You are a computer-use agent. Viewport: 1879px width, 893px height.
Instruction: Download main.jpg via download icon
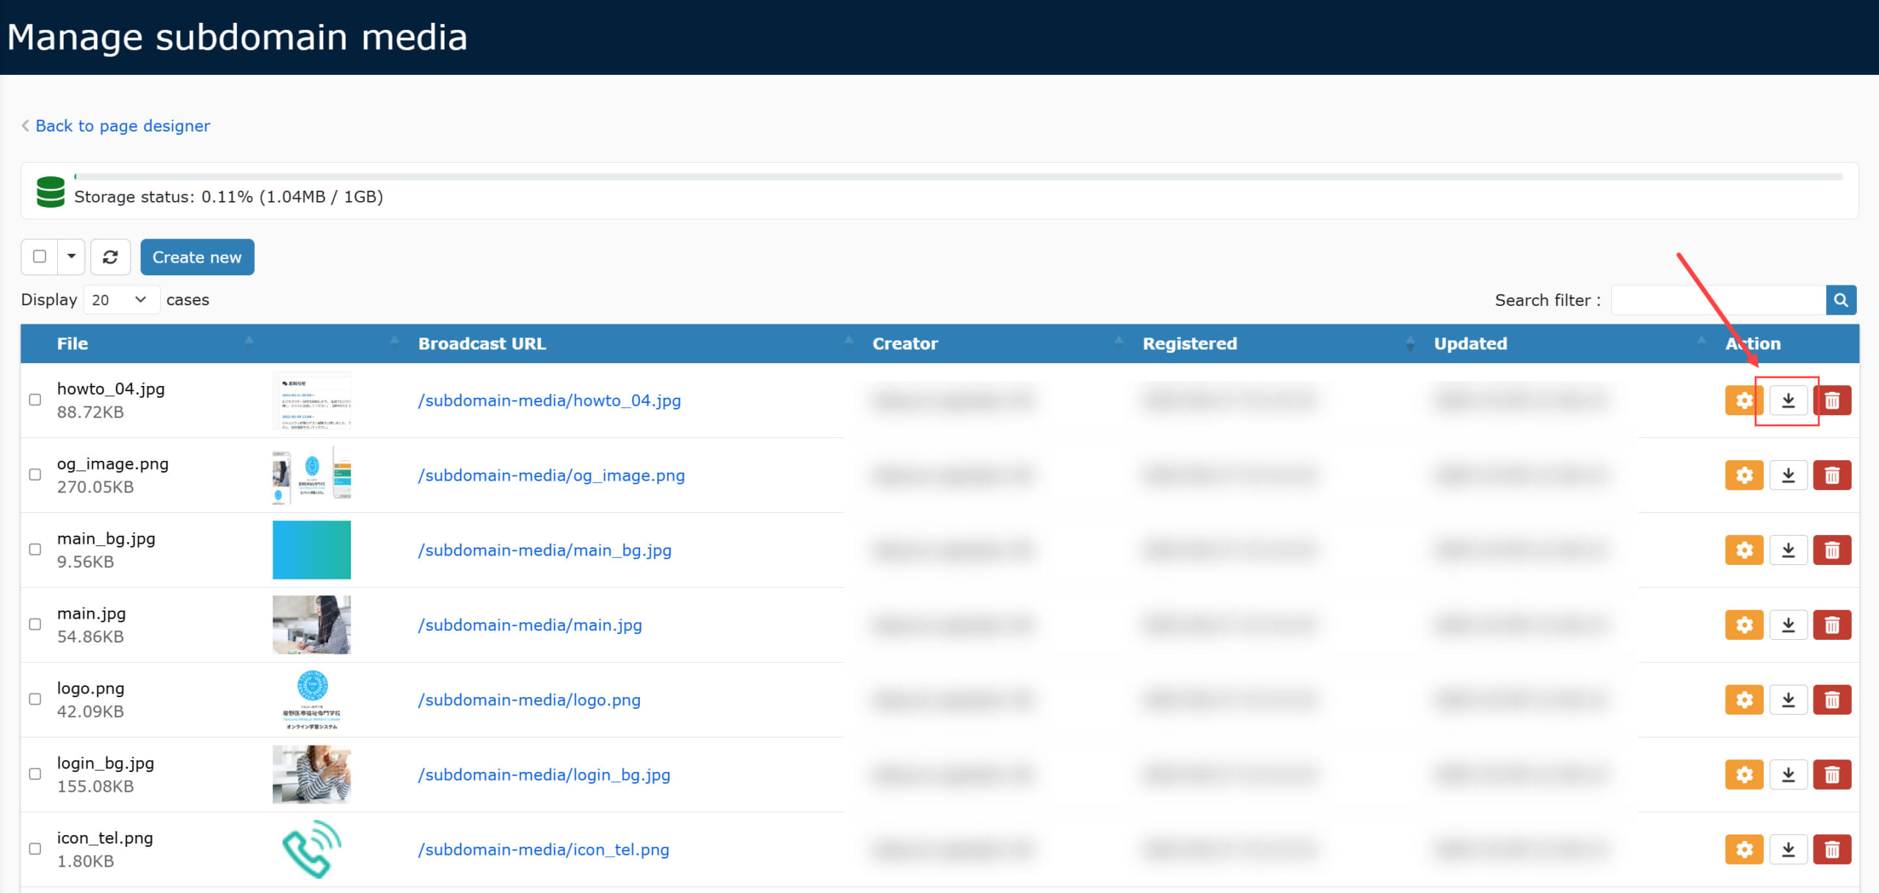click(x=1788, y=625)
